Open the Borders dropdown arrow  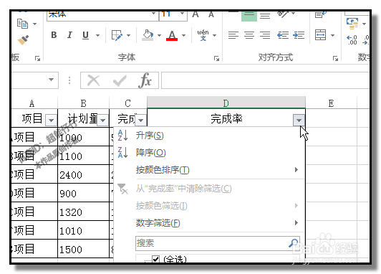coord(128,36)
